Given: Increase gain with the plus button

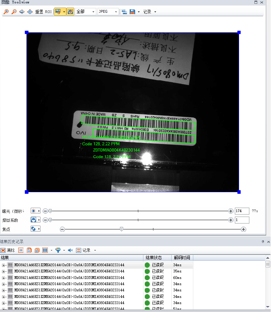Looking at the screenshot, I should 231,220.
